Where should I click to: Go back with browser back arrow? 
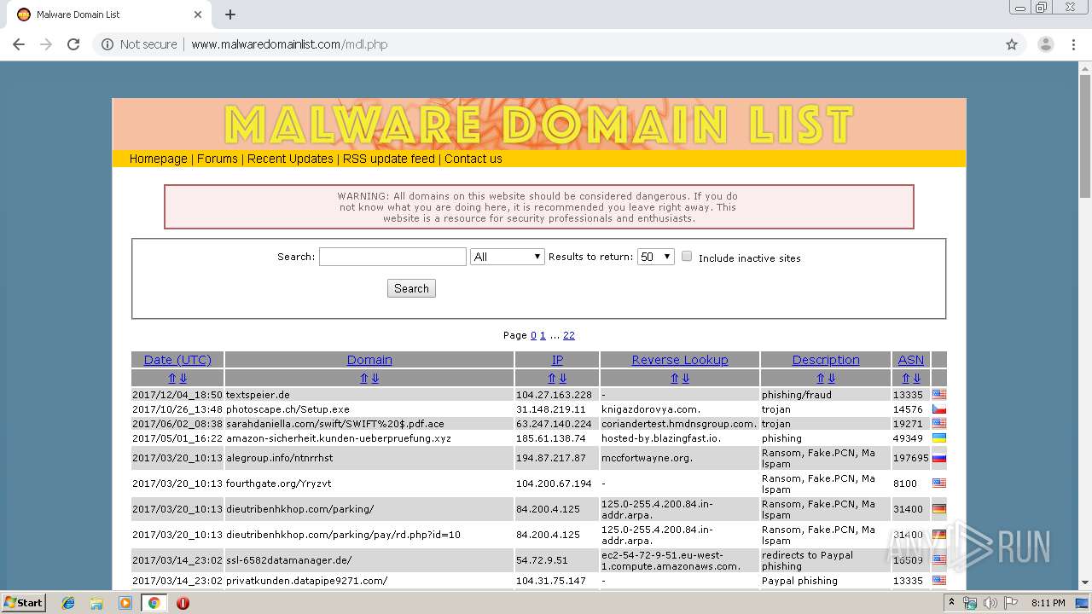click(19, 44)
